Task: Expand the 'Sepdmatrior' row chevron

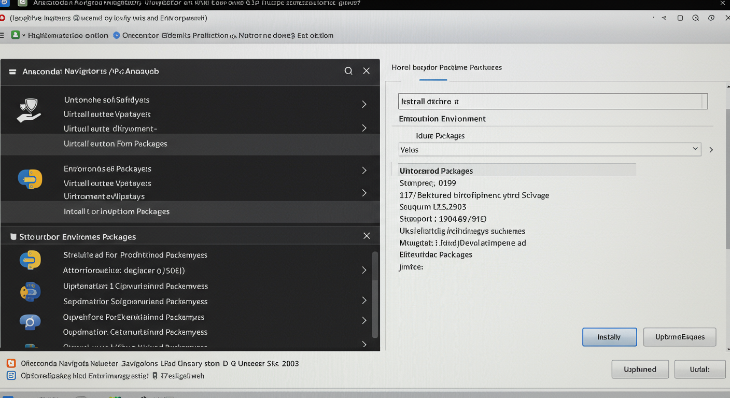Action: pyautogui.click(x=364, y=301)
